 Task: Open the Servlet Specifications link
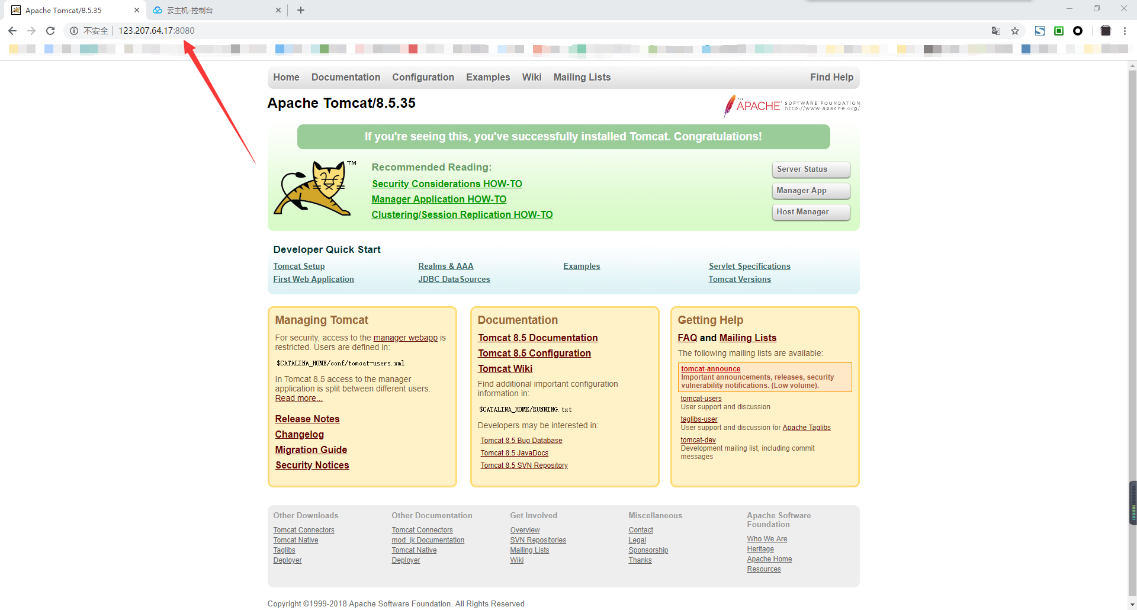click(749, 267)
